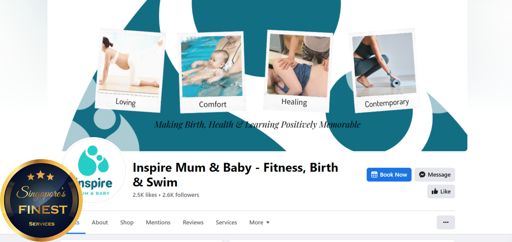Select the Services tab
The height and width of the screenshot is (242, 512).
pos(226,222)
